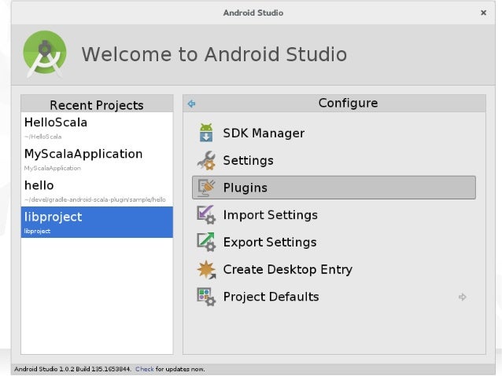502x376 pixels.
Task: Expand Project Defaults submenu arrow
Action: click(463, 297)
